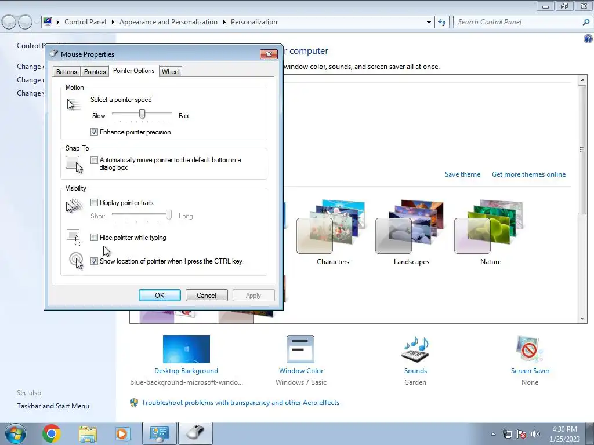Click Cancel in Mouse Properties
The image size is (594, 445).
207,295
